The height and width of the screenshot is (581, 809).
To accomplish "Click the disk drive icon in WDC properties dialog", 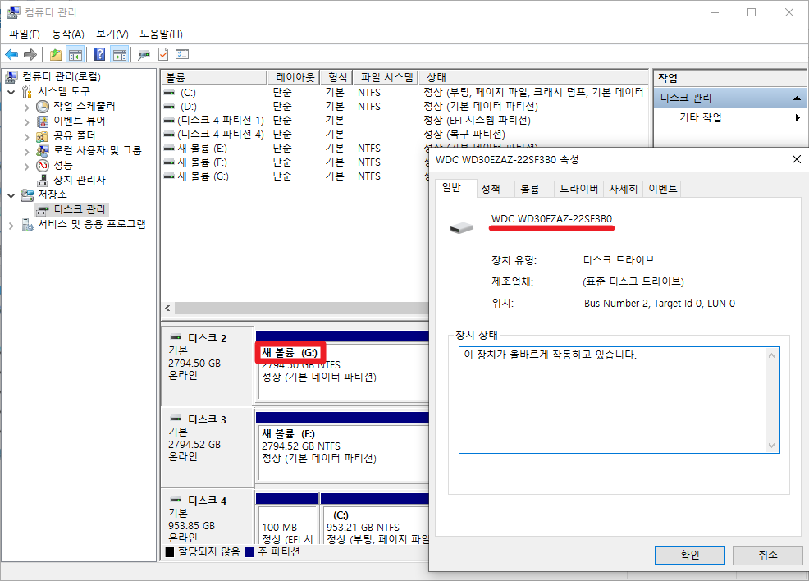I will click(x=460, y=227).
